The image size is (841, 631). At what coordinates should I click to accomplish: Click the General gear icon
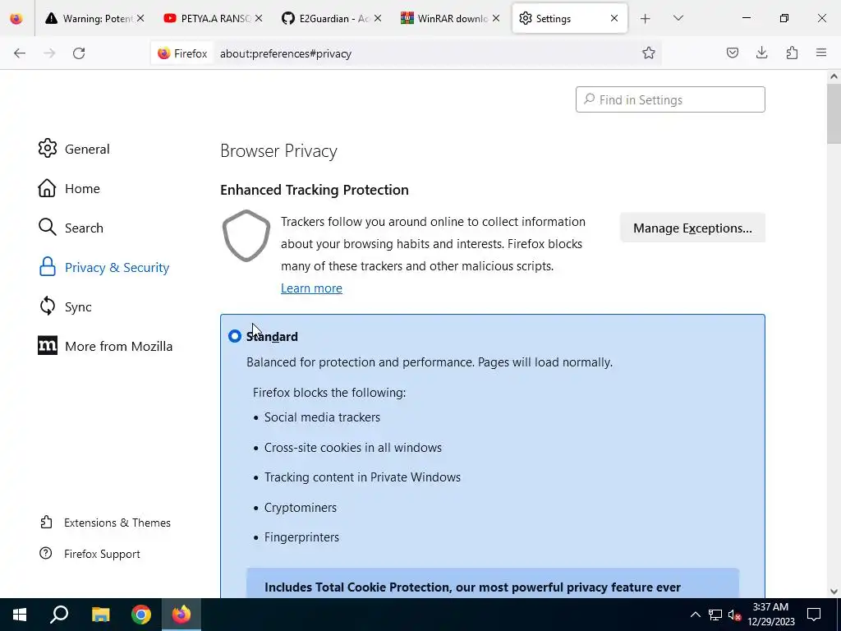tap(47, 148)
